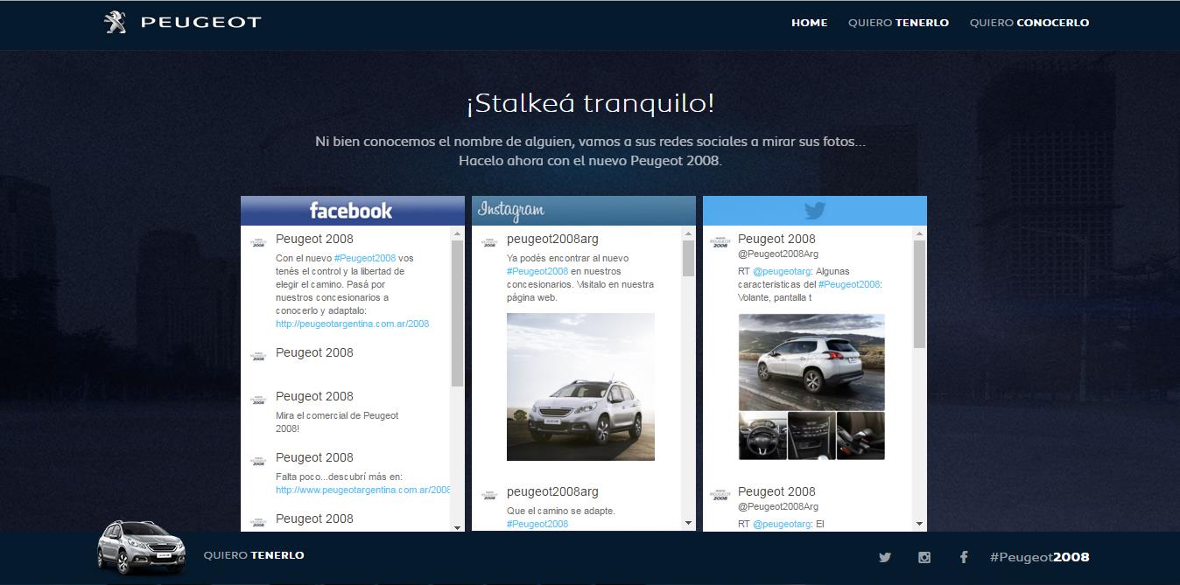Screen dimensions: 1180x585
Task: Click the #Peugeot2008 hashtag in footer
Action: (x=1039, y=557)
